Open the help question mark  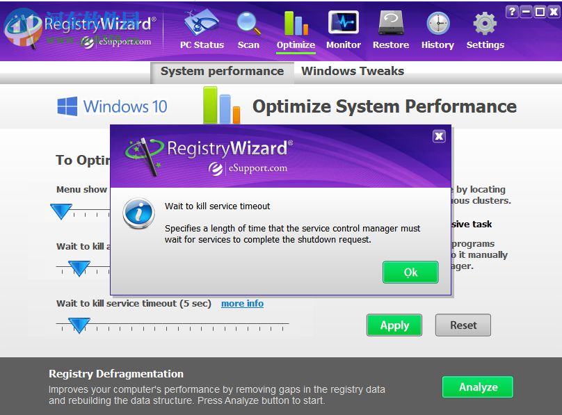pyautogui.click(x=513, y=11)
